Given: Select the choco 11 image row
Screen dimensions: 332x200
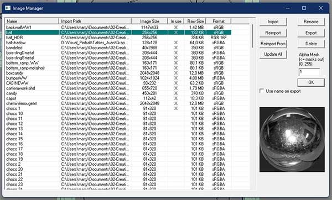Looking at the screenshot, I should pos(118,119).
